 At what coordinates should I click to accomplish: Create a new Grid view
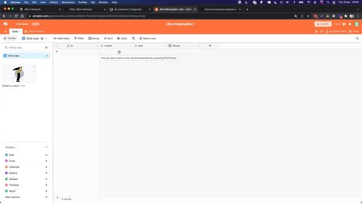click(x=27, y=155)
